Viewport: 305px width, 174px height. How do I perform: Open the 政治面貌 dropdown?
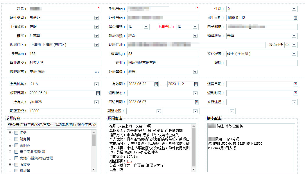195,36
